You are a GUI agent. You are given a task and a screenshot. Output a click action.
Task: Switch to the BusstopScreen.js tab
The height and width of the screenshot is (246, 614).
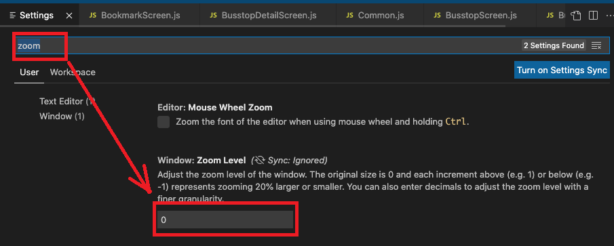480,16
